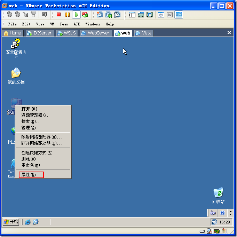Choose 映射网络驱动器(N)... menu entry
237x237 pixels.
(x=43, y=137)
